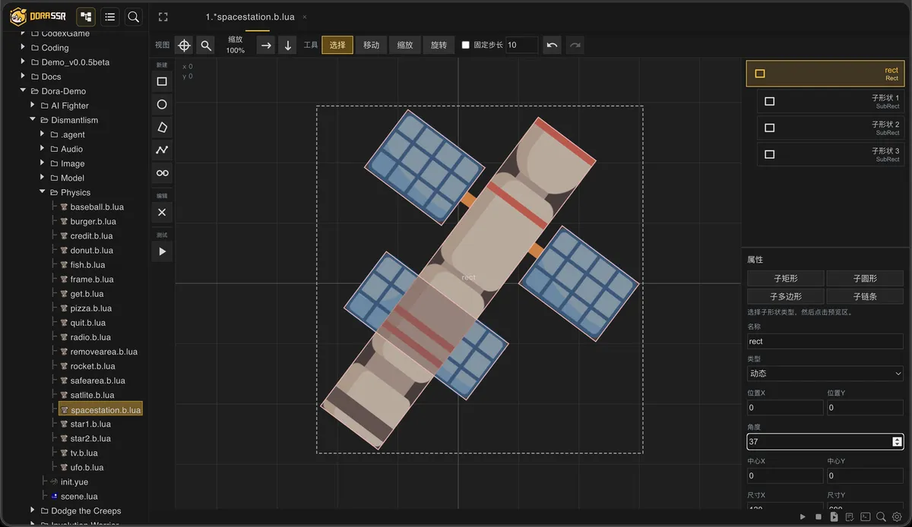
Task: Toggle fullscreen editor icon
Action: 163,17
